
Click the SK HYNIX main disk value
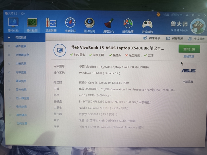click(115, 102)
